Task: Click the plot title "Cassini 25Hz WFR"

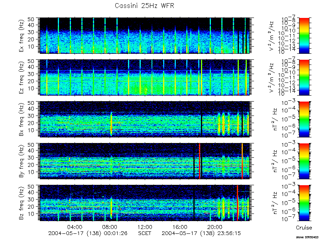Action: pos(144,6)
